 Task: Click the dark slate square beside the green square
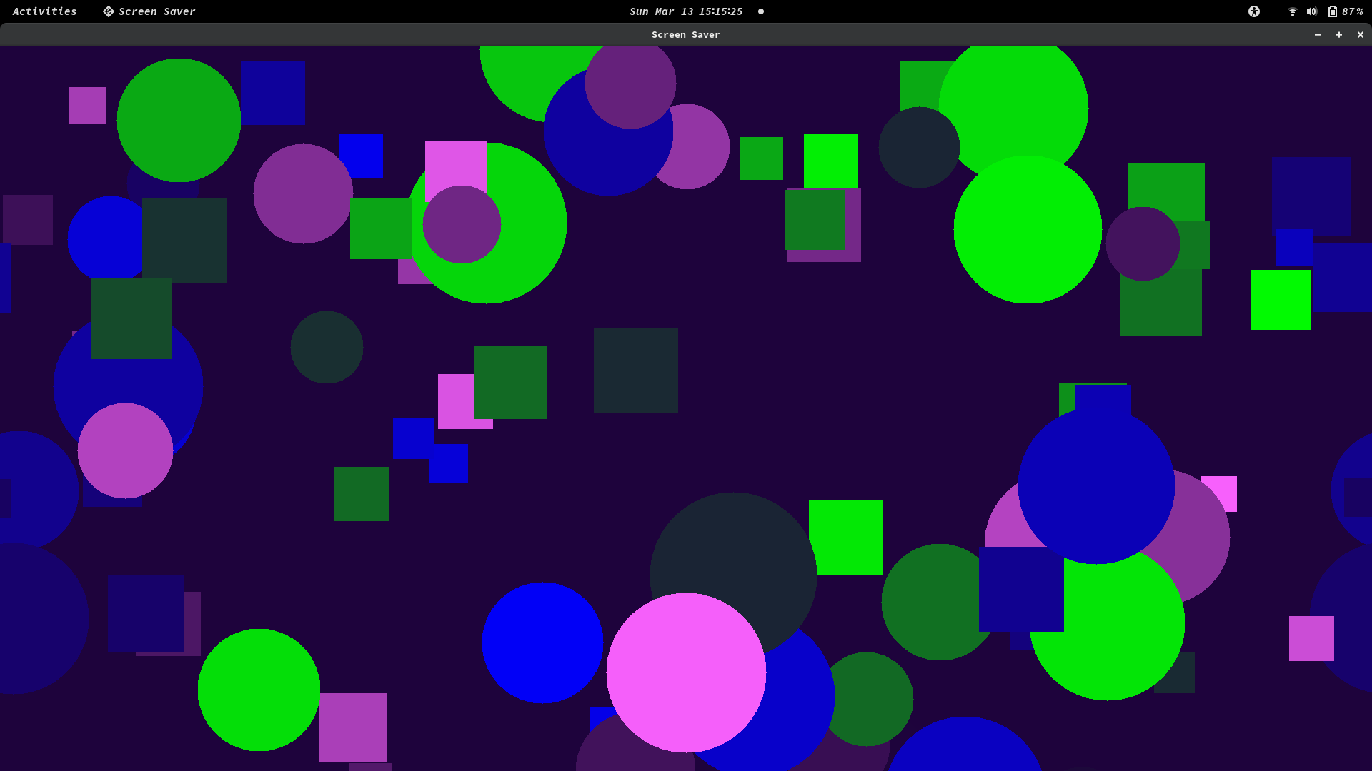click(x=635, y=370)
